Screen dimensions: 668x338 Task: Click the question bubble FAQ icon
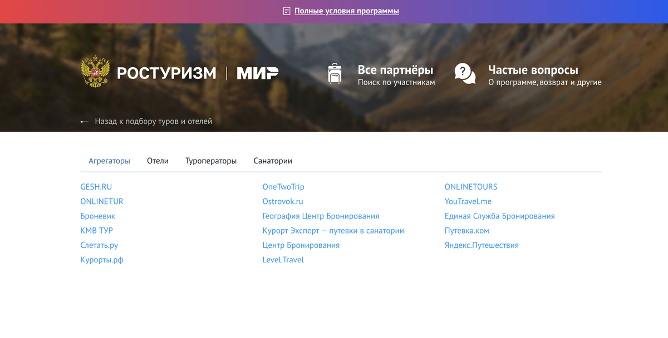click(x=465, y=74)
